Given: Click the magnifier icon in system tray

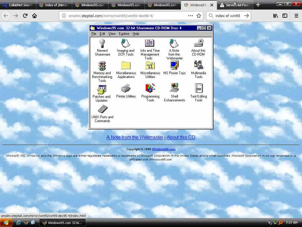Looking at the screenshot, I should tap(281, 223).
